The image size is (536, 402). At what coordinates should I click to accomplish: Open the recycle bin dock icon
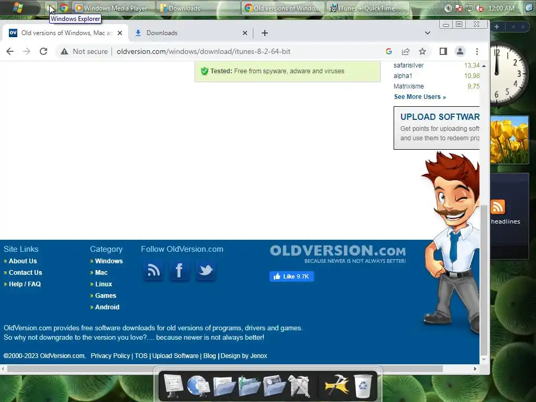[363, 386]
